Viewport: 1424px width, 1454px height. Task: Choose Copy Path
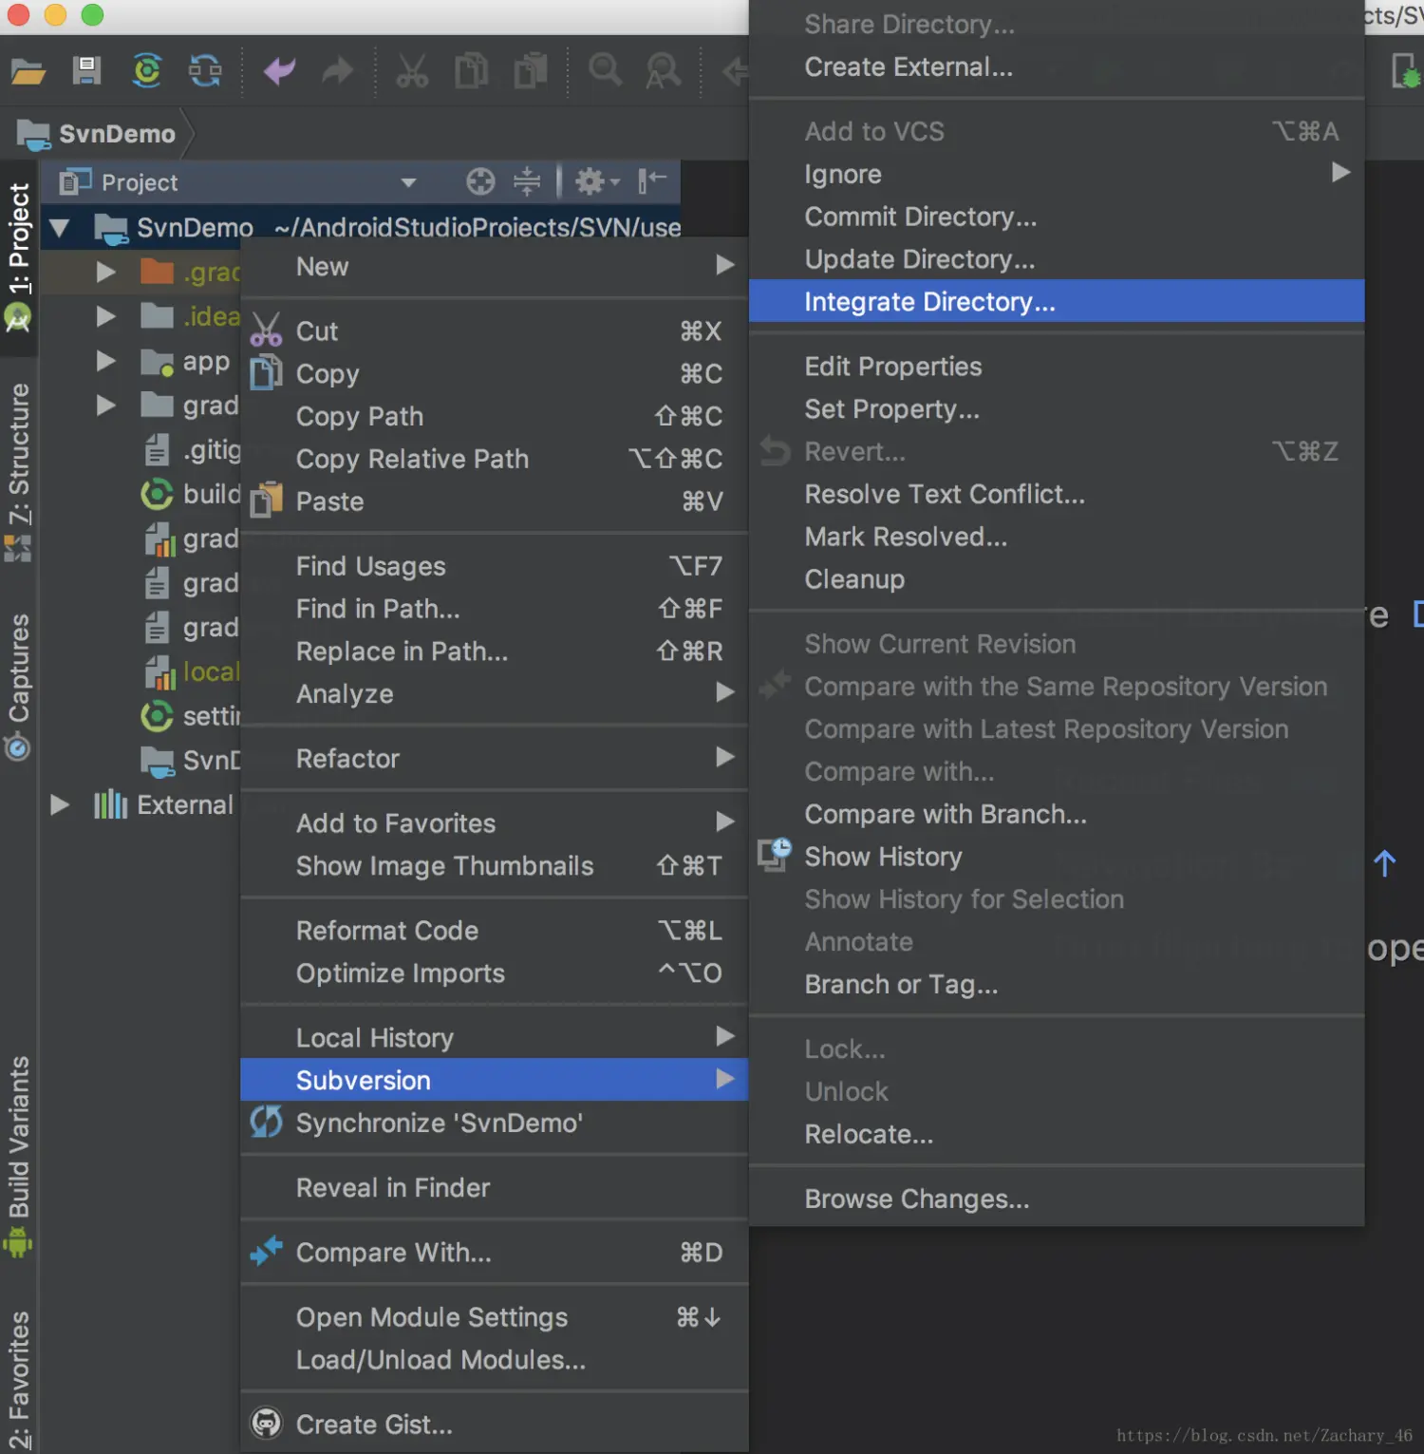click(494, 417)
